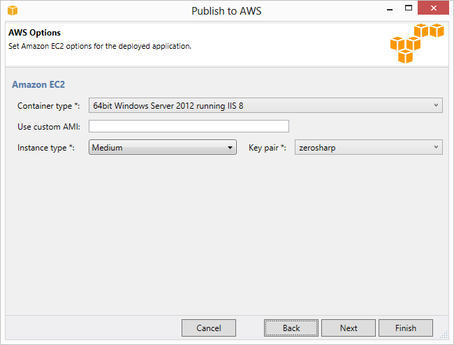Click the Key pair chevron arrow
The width and height of the screenshot is (454, 345).
pos(436,147)
